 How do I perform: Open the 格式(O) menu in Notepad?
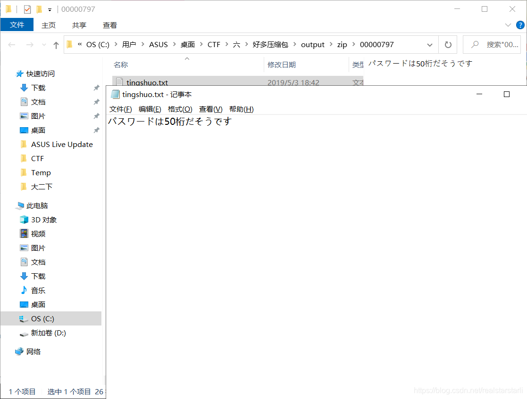(180, 109)
